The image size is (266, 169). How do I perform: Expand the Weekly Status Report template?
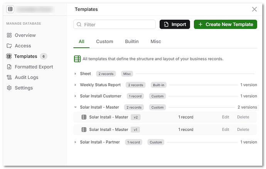(76, 85)
